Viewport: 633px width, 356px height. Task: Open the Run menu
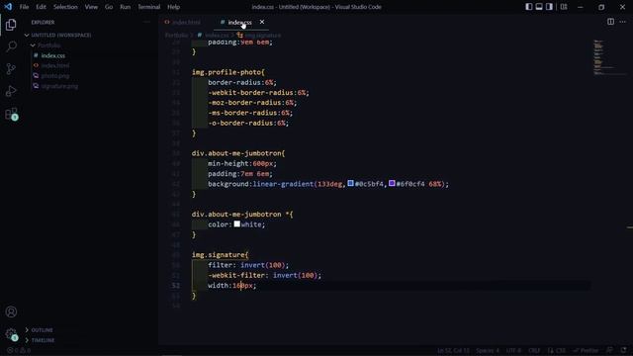click(126, 7)
